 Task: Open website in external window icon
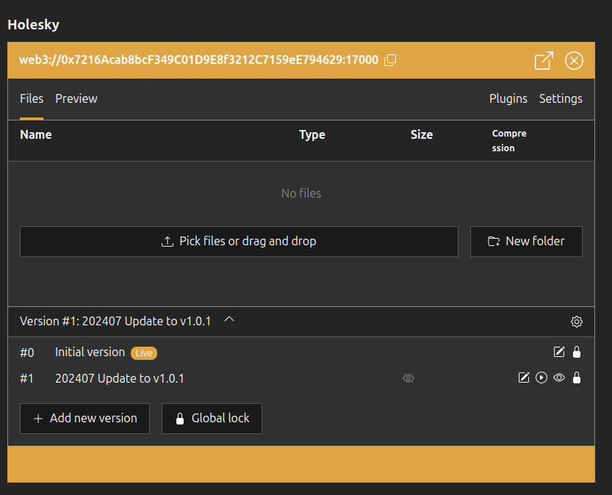(544, 60)
